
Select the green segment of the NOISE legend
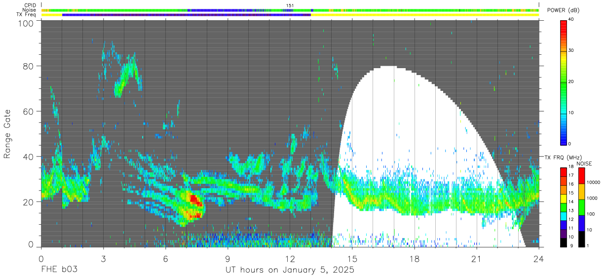581,207
